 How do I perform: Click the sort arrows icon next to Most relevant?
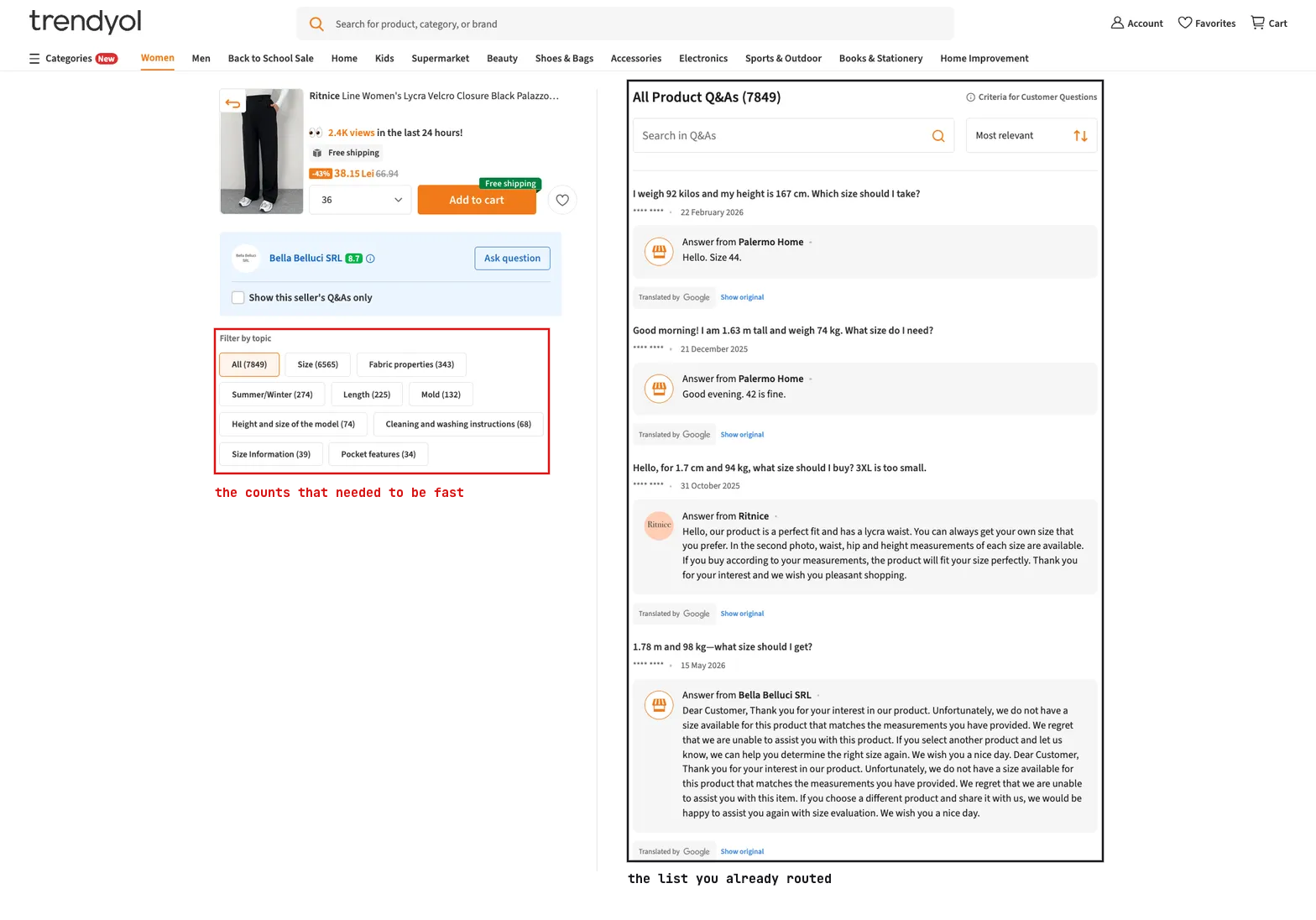click(1080, 136)
